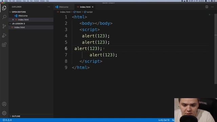
Task: Open the Explorer view in activity bar
Action: click(x=4, y=8)
